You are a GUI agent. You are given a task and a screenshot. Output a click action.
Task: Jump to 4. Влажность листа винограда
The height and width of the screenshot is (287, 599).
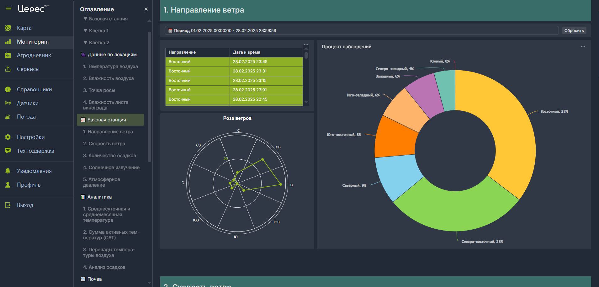106,105
